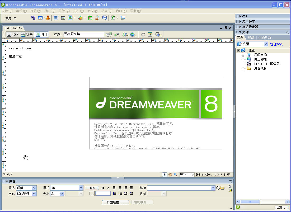Insert a hyperlink from the Common bar
This screenshot has width=291, height=212.
click(33, 18)
